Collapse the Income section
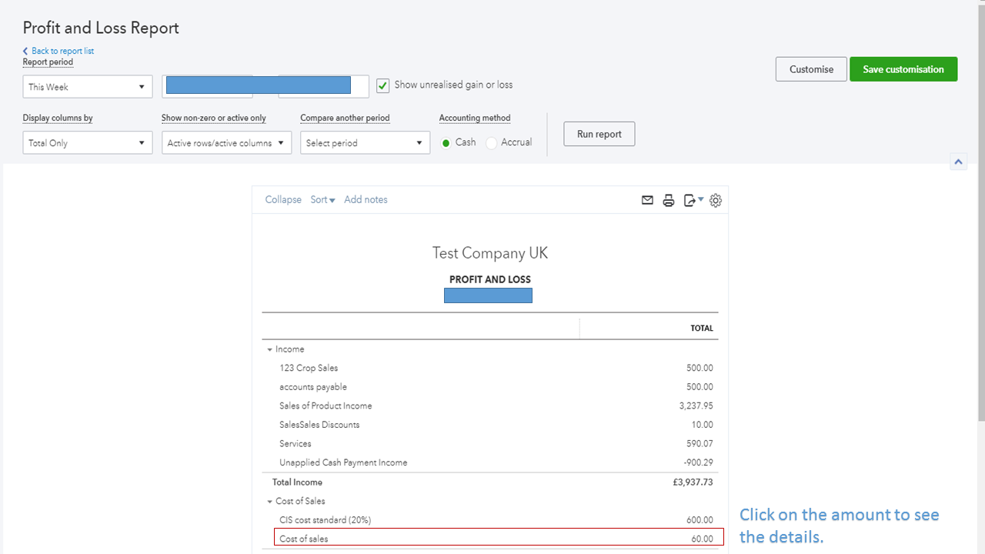 [x=270, y=349]
